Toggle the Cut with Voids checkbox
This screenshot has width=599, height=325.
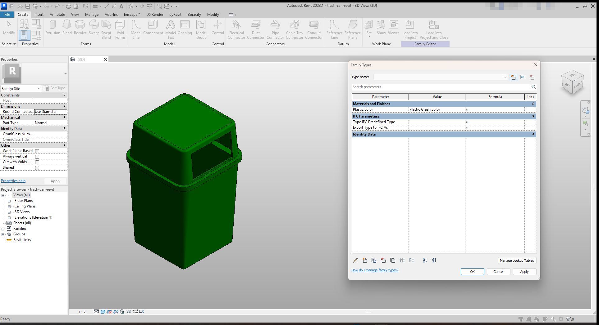pos(37,162)
